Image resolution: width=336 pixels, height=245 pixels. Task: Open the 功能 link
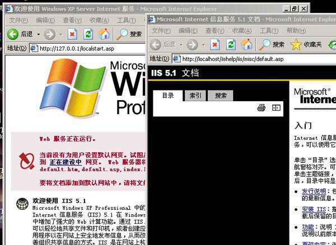307,227
